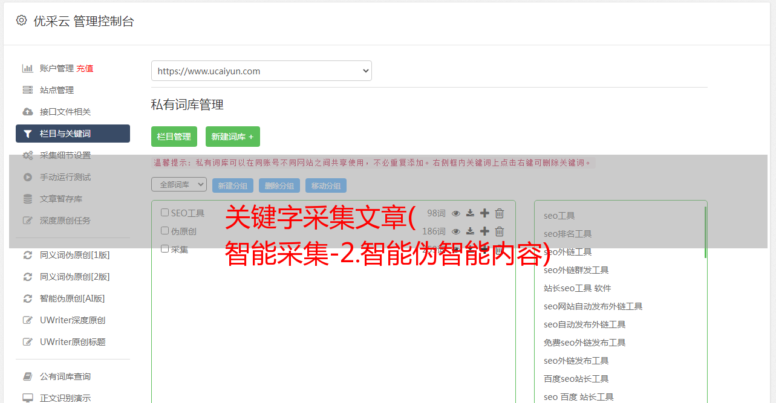This screenshot has height=403, width=776.
Task: Click the edit icon for UWriter原创标题
Action: coord(28,342)
